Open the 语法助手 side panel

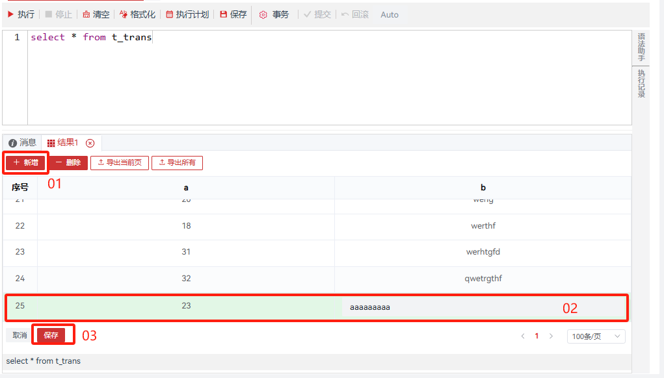[x=641, y=47]
